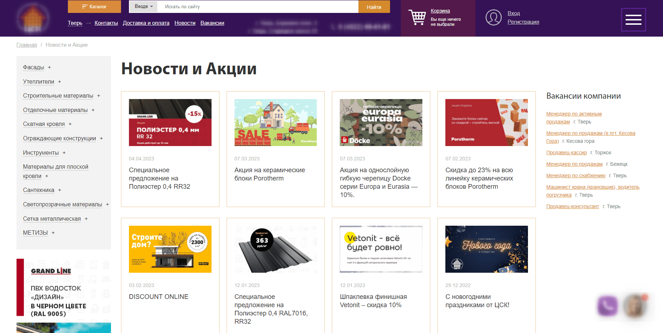Open the Döcke europa eurasia thumbnail
Viewport: 663px width, 333px height.
381,122
